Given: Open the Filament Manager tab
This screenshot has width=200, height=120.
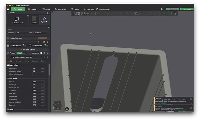Looking at the screenshot, I should (x=103, y=9).
